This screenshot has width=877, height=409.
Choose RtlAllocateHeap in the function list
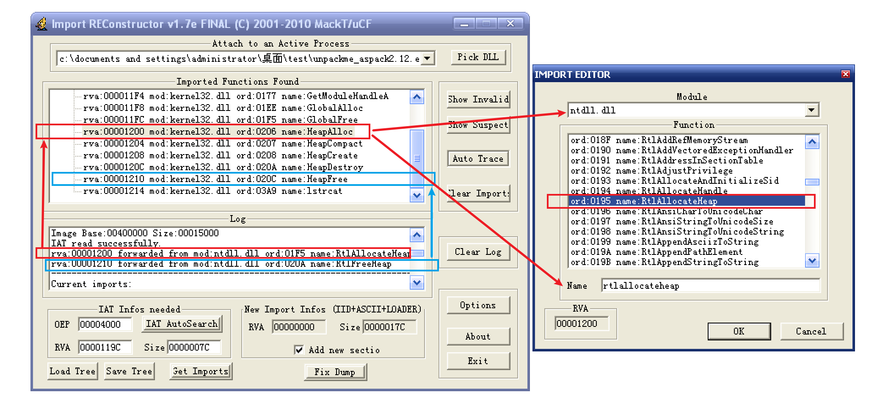[x=686, y=201]
